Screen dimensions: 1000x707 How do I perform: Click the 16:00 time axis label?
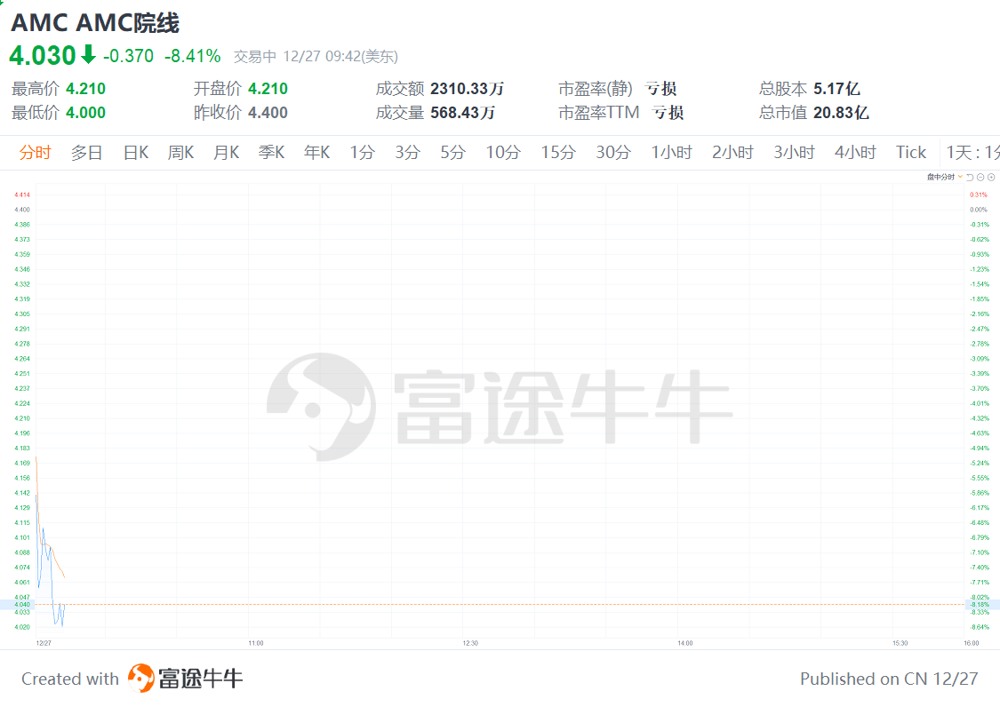[x=972, y=643]
